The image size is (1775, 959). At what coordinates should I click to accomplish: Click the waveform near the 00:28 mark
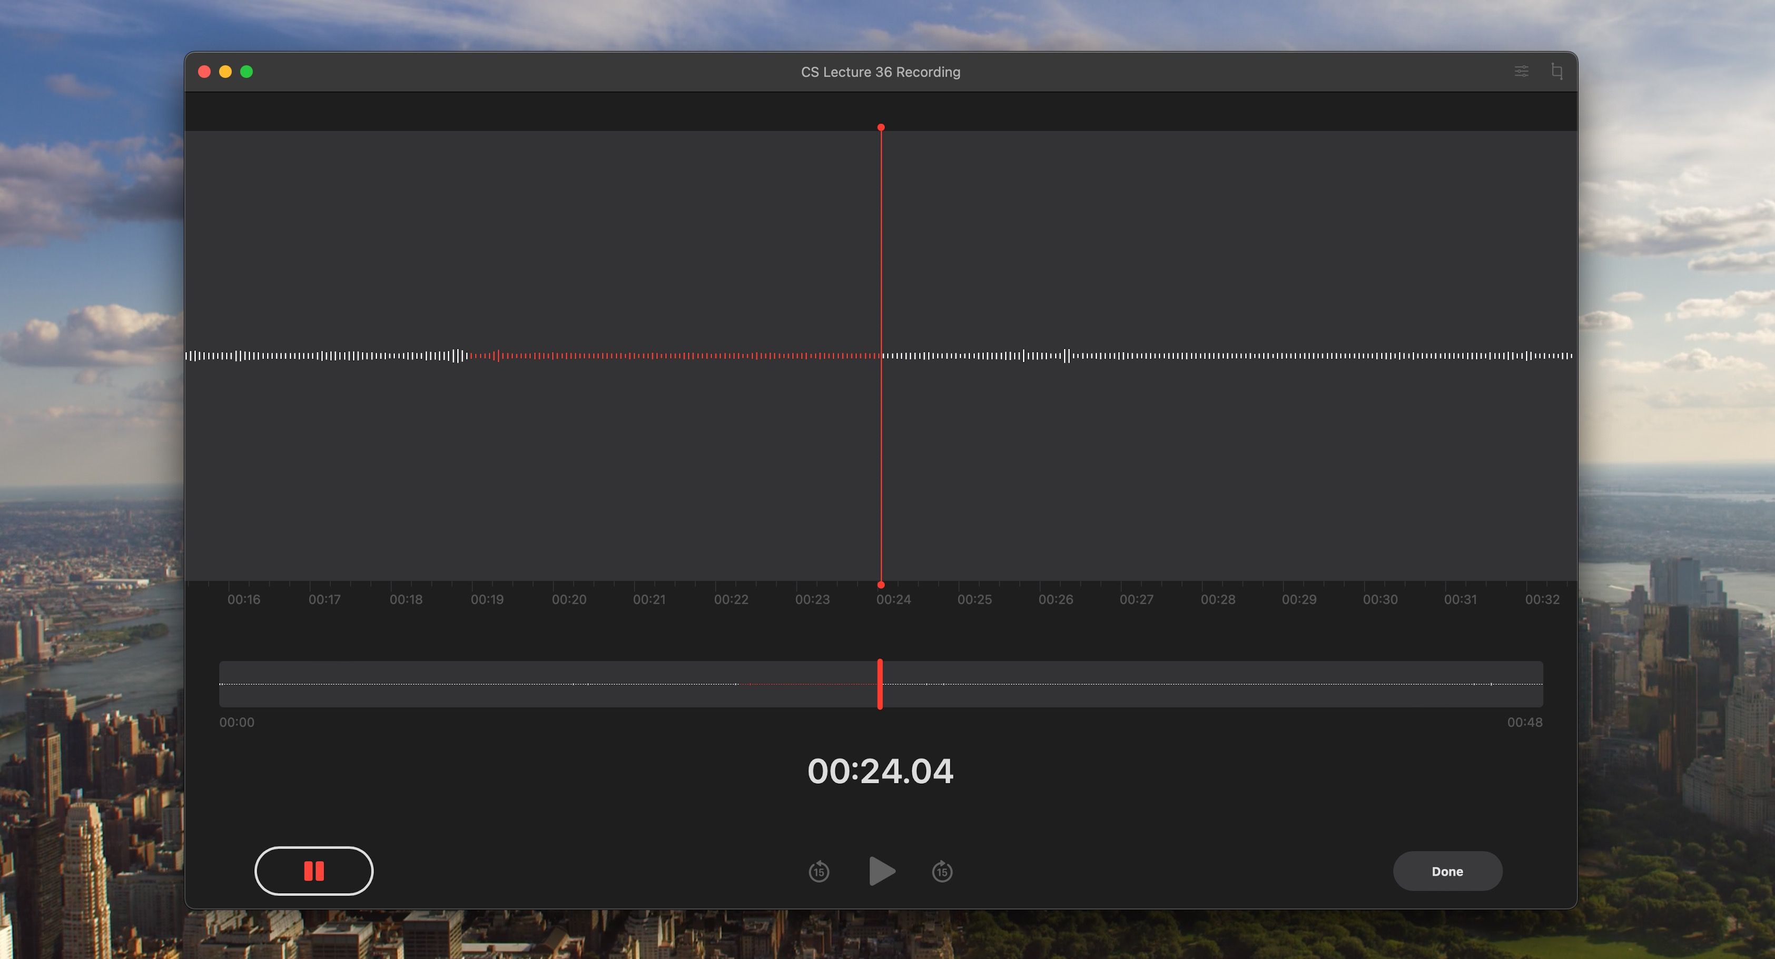click(1220, 355)
